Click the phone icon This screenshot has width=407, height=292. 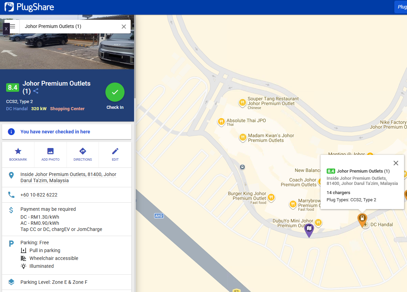click(11, 195)
